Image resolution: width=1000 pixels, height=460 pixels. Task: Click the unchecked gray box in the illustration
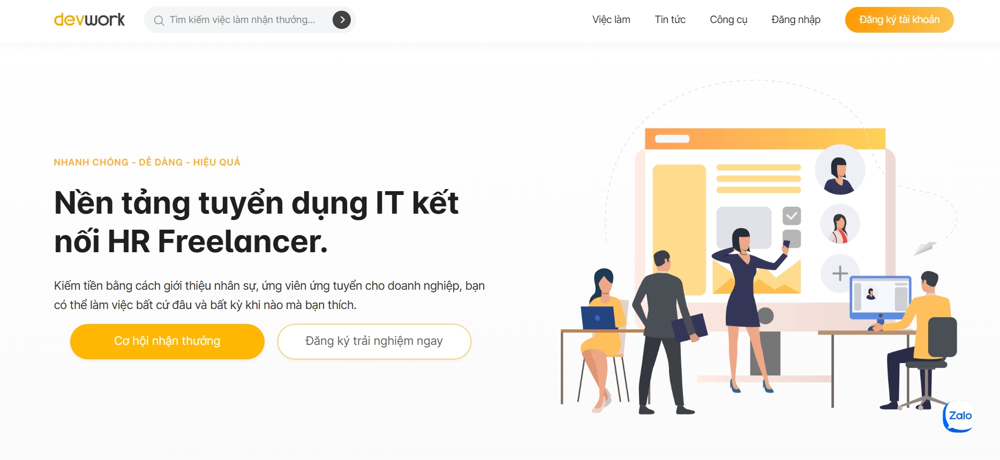pos(792,238)
